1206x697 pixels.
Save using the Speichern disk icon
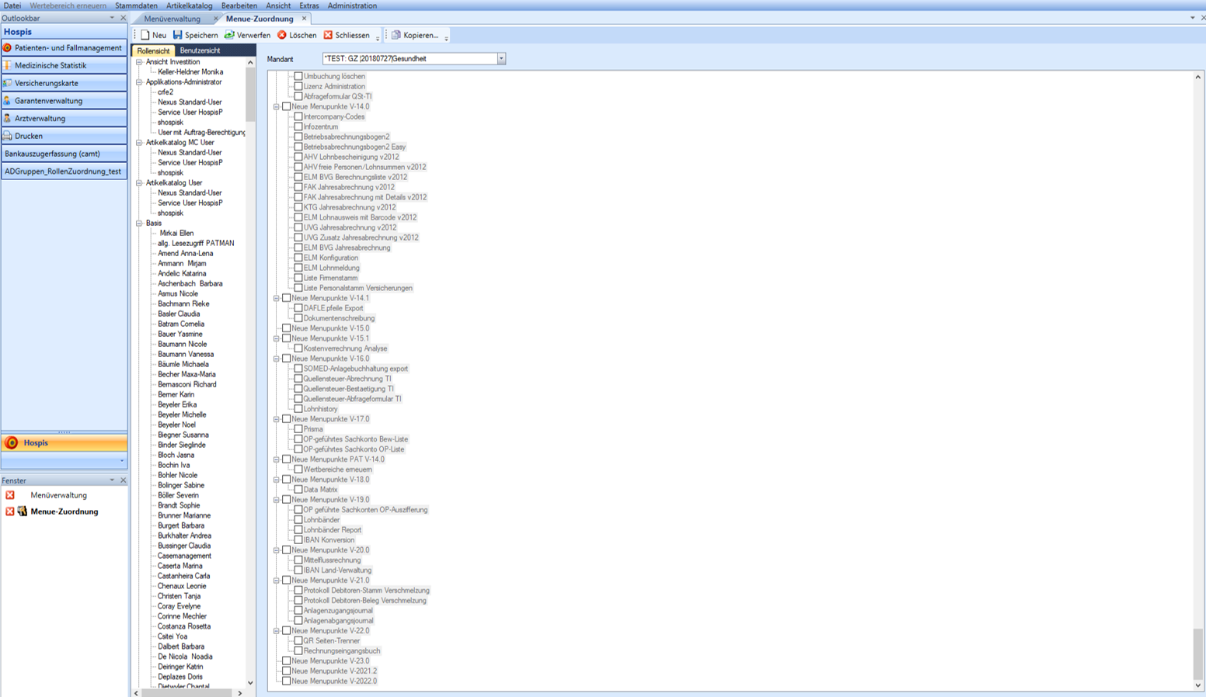(x=178, y=35)
